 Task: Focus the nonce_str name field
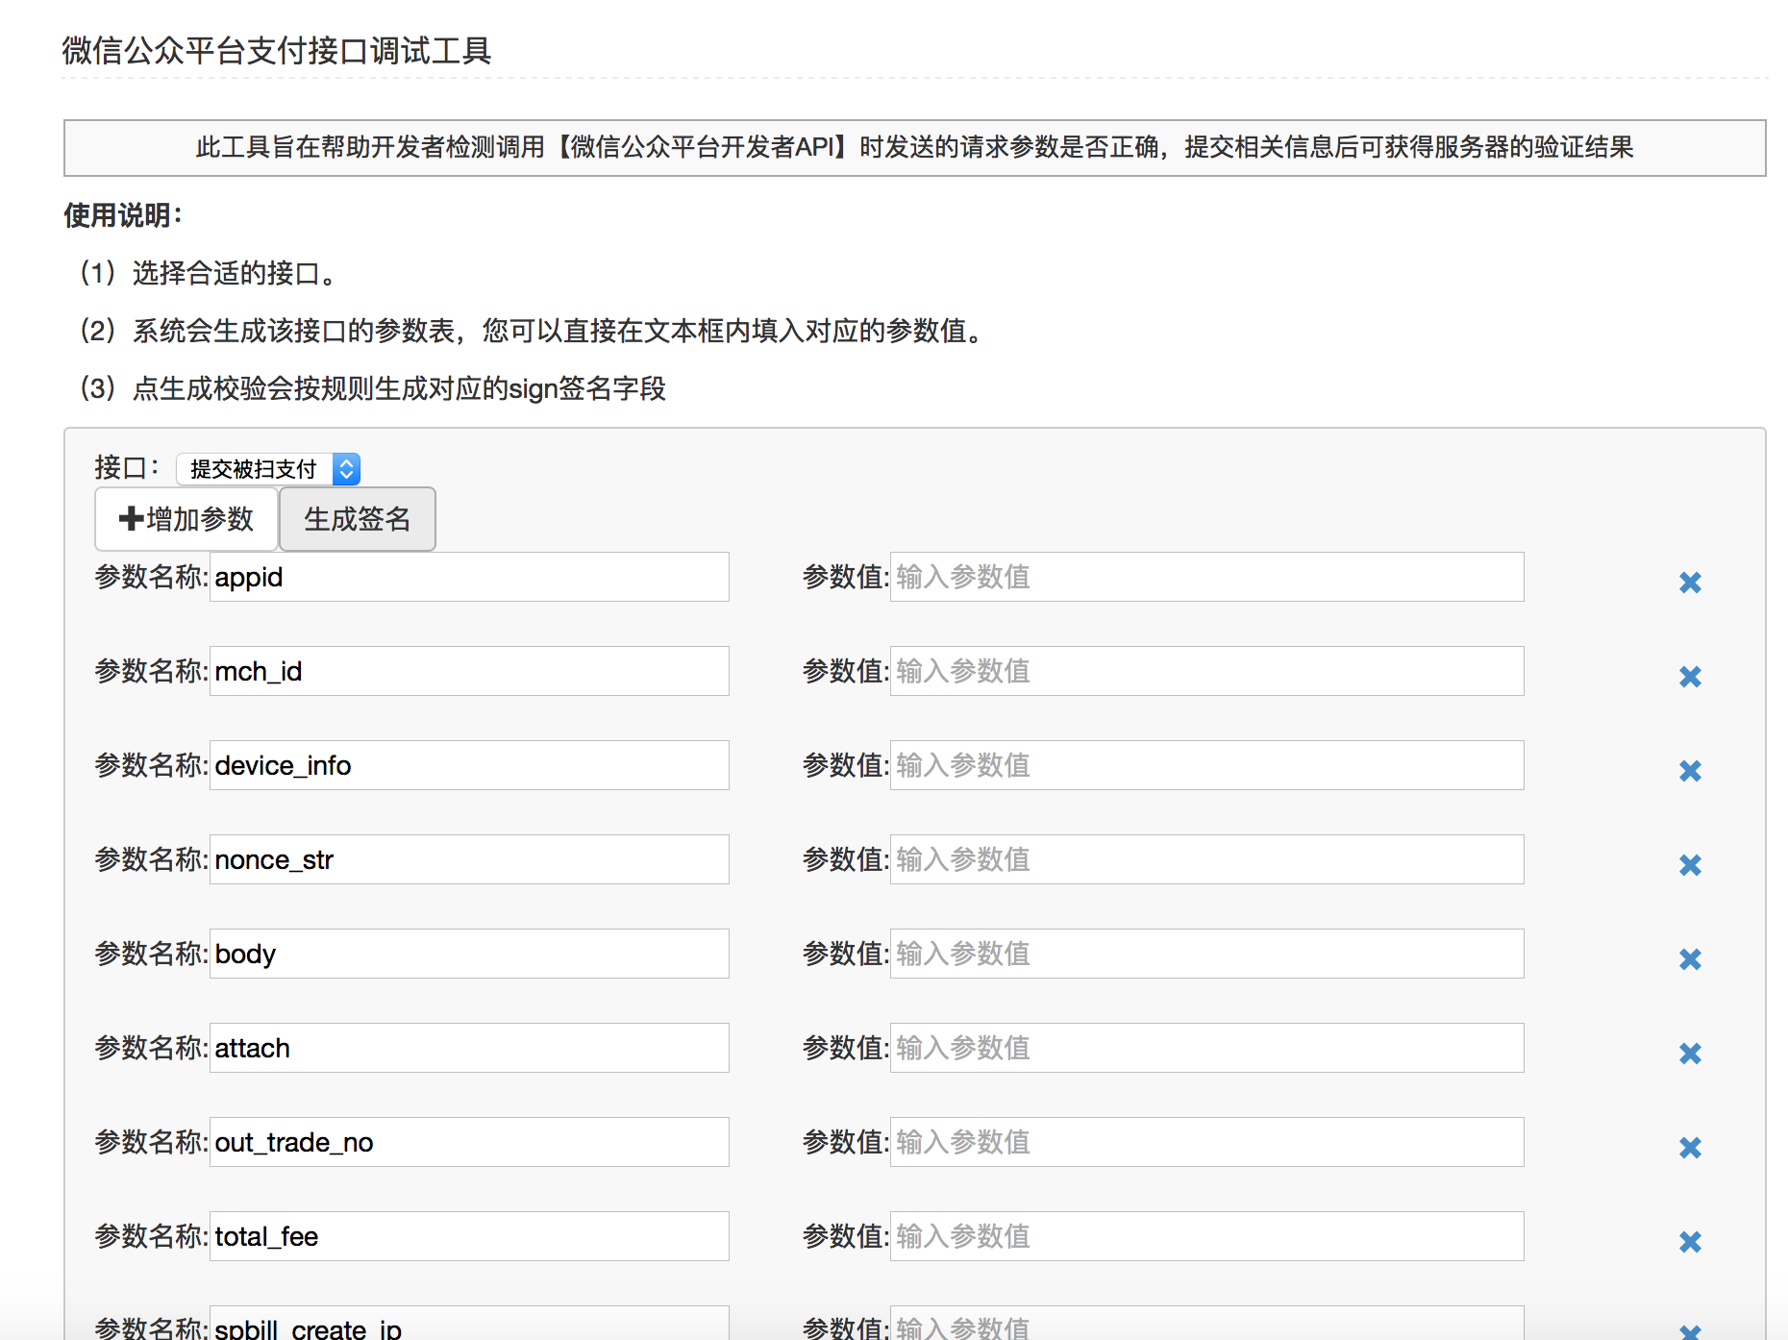469,859
